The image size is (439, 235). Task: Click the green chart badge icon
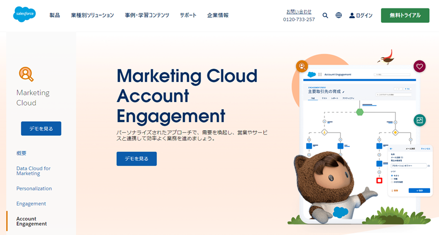pyautogui.click(x=419, y=120)
